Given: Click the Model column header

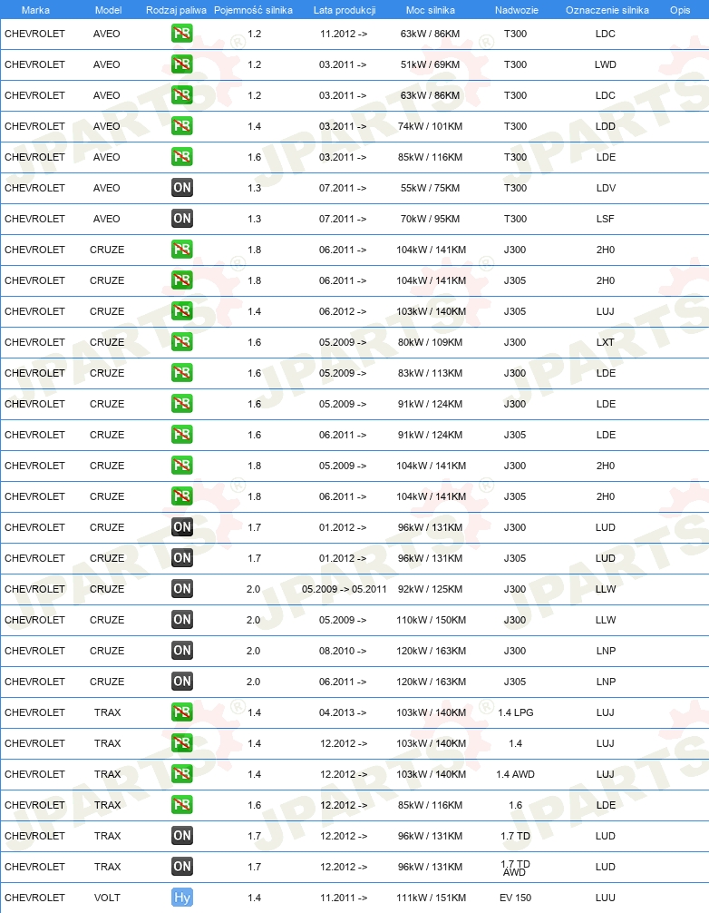Looking at the screenshot, I should (x=108, y=10).
